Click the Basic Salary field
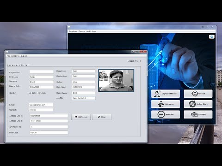The image size is (222, 166). [x=84, y=93]
